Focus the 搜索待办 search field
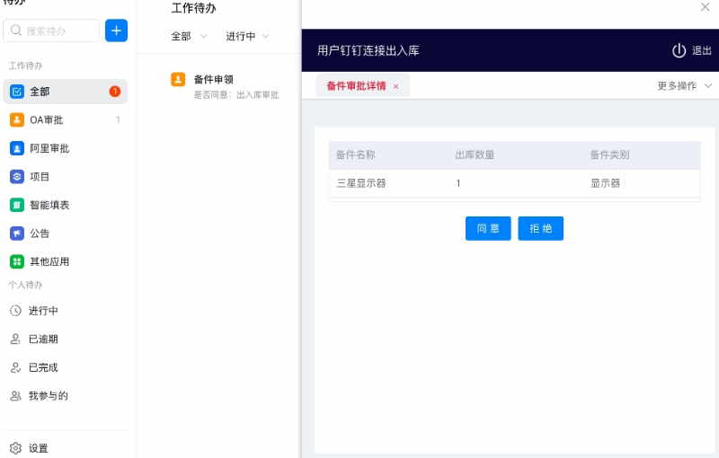The height and width of the screenshot is (458, 719). 51,31
